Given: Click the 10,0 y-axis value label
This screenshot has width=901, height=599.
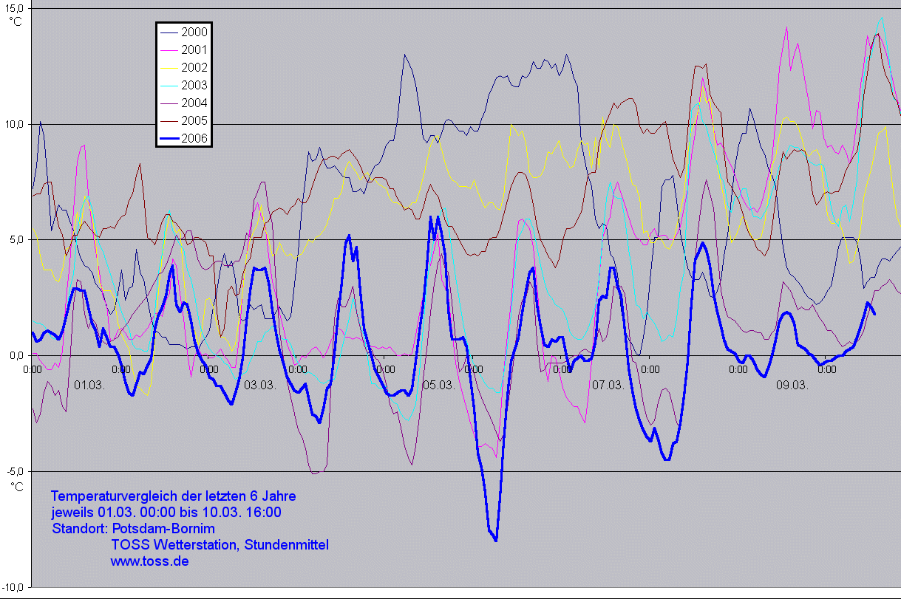Looking at the screenshot, I should pyautogui.click(x=15, y=124).
